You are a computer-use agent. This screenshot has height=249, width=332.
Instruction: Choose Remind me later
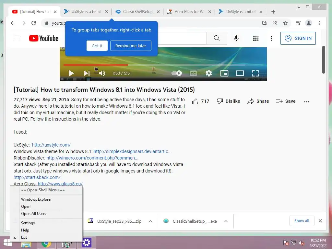tap(131, 46)
